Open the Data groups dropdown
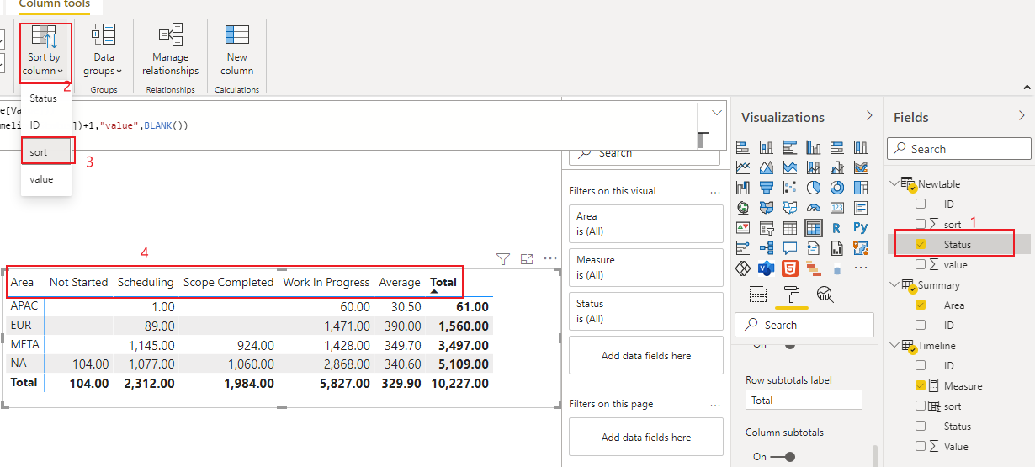The height and width of the screenshot is (467, 1035). pyautogui.click(x=103, y=51)
